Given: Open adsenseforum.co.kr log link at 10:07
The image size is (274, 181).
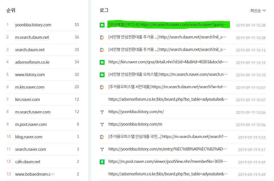Looking at the screenshot, I should pyautogui.click(x=168, y=99).
